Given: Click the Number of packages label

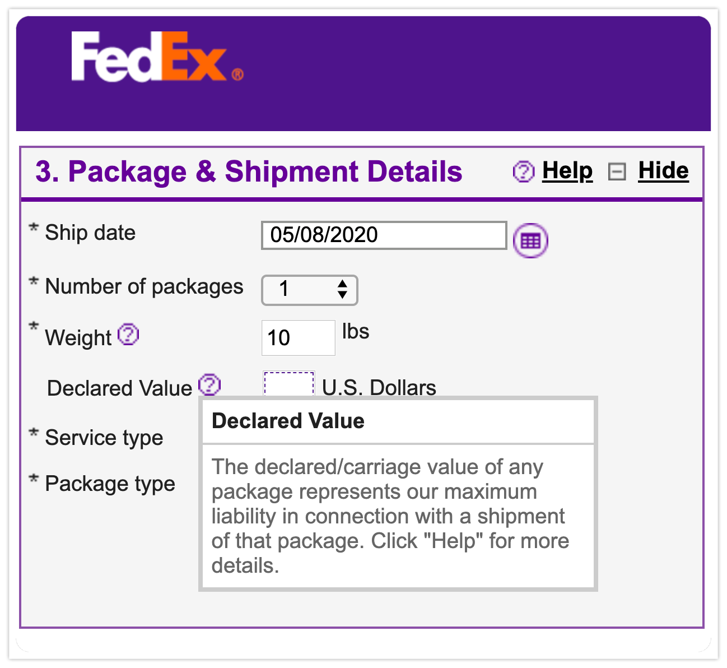Looking at the screenshot, I should tap(144, 287).
